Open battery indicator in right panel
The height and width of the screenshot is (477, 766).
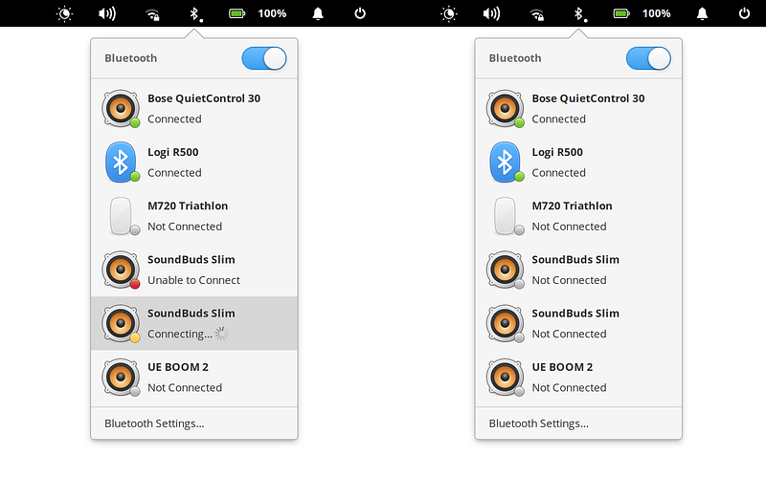621,13
